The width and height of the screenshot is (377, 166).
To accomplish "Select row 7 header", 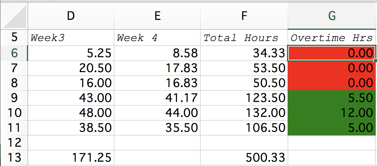I will click(14, 68).
